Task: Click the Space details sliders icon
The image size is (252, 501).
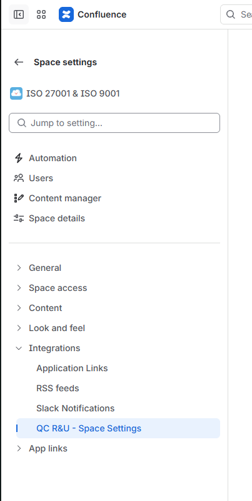Action: pos(19,218)
